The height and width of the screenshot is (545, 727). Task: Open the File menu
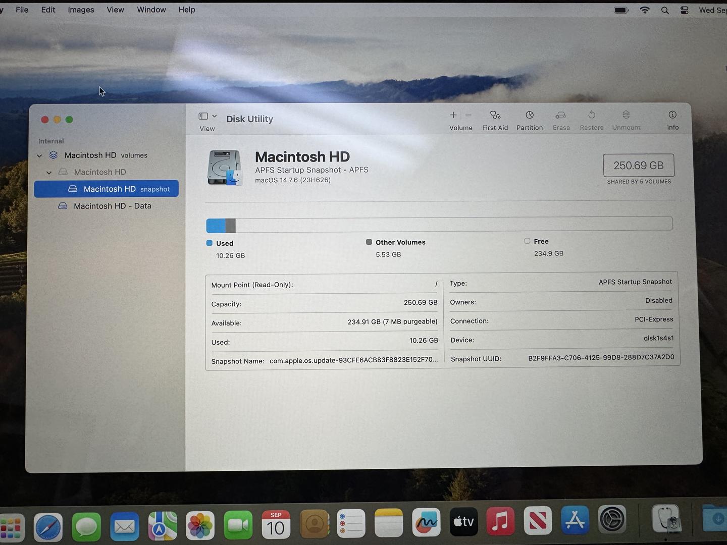22,10
